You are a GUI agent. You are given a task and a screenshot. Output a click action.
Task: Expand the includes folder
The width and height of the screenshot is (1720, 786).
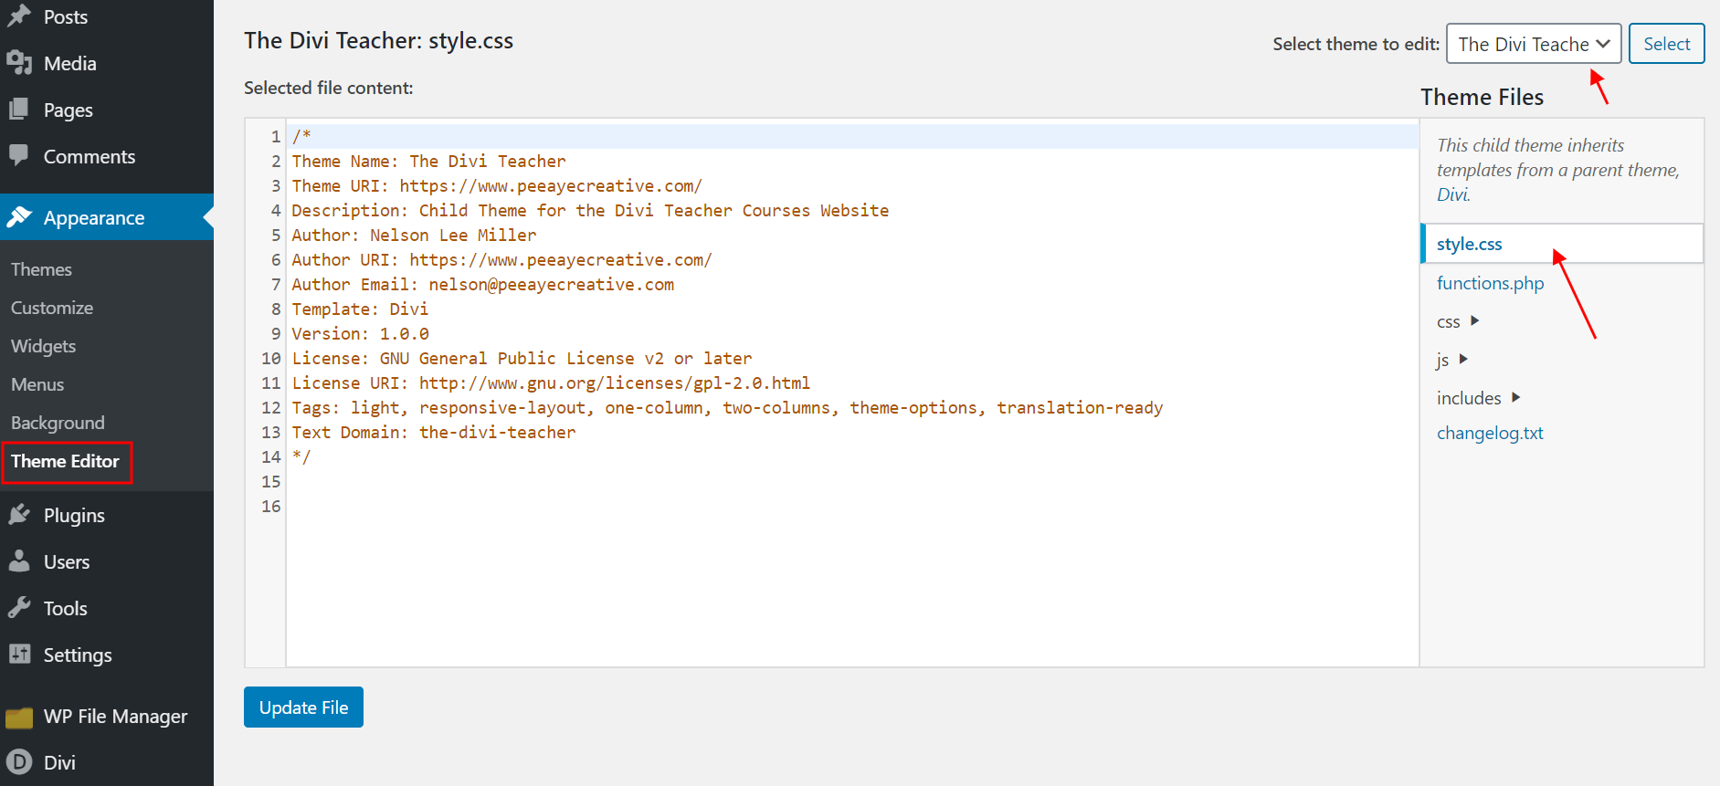pyautogui.click(x=1515, y=397)
